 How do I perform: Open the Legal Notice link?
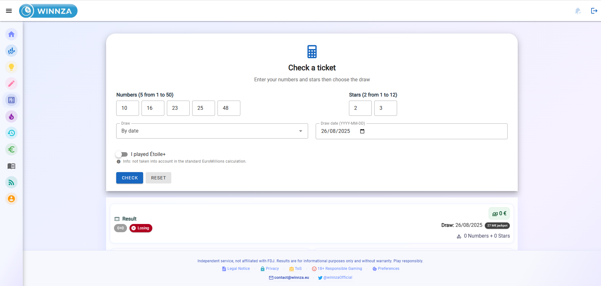pyautogui.click(x=236, y=269)
